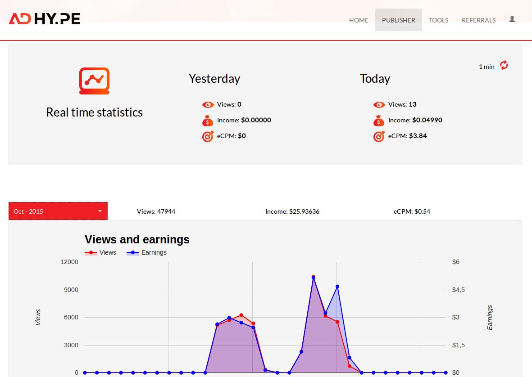Click the target icon next to Yesterday's eCPM
The width and height of the screenshot is (532, 377).
pyautogui.click(x=208, y=136)
